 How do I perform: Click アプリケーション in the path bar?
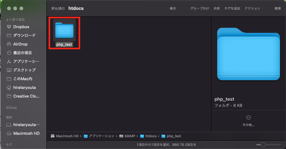(x=99, y=136)
